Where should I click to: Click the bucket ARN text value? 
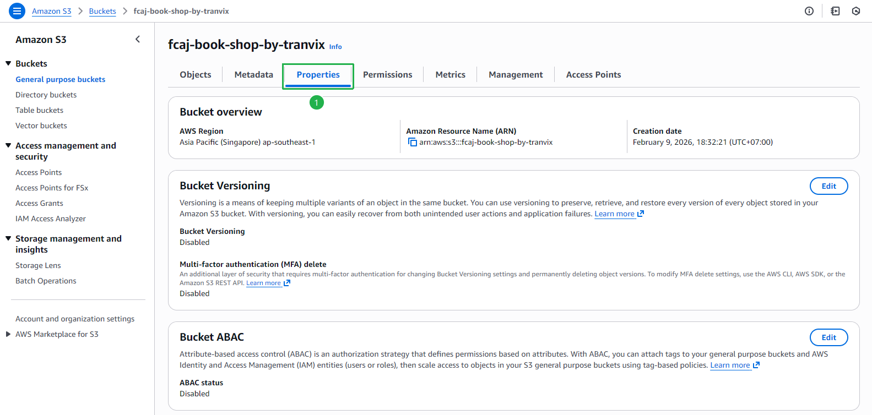pos(486,142)
